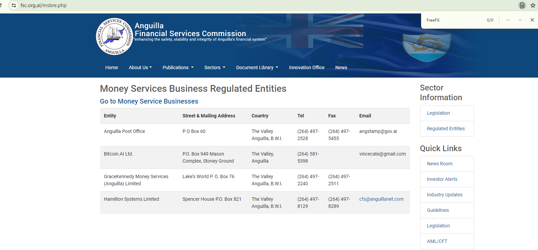Open the Sectors dropdown menu

pos(215,67)
